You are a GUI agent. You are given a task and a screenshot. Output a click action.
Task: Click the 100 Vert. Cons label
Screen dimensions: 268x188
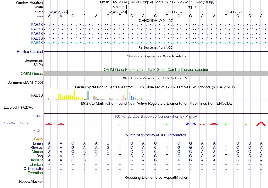(x=16, y=123)
